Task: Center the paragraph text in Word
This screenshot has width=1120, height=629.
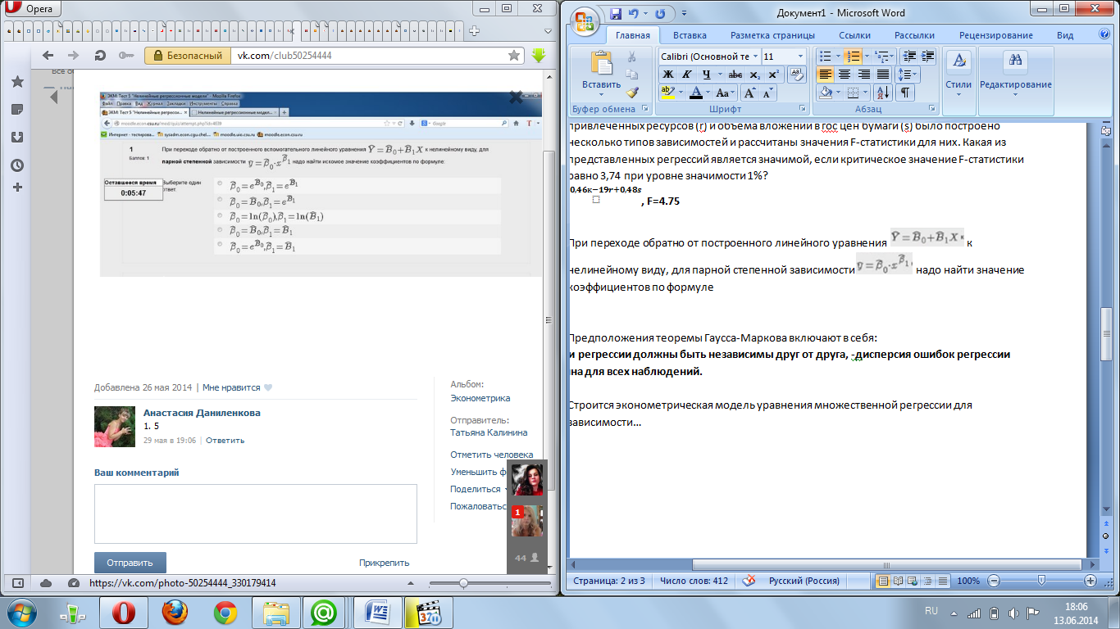Action: (x=844, y=75)
